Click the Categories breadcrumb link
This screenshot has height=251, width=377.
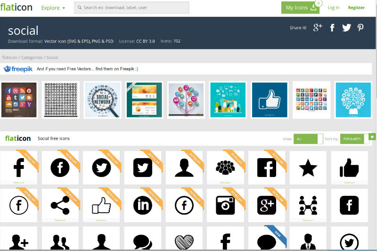(32, 57)
